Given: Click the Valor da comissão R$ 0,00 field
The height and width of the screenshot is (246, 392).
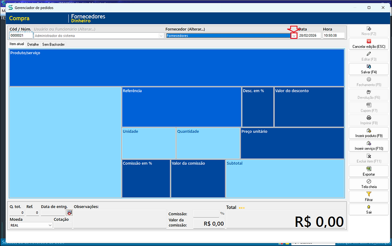Looking at the screenshot, I should tap(209, 224).
